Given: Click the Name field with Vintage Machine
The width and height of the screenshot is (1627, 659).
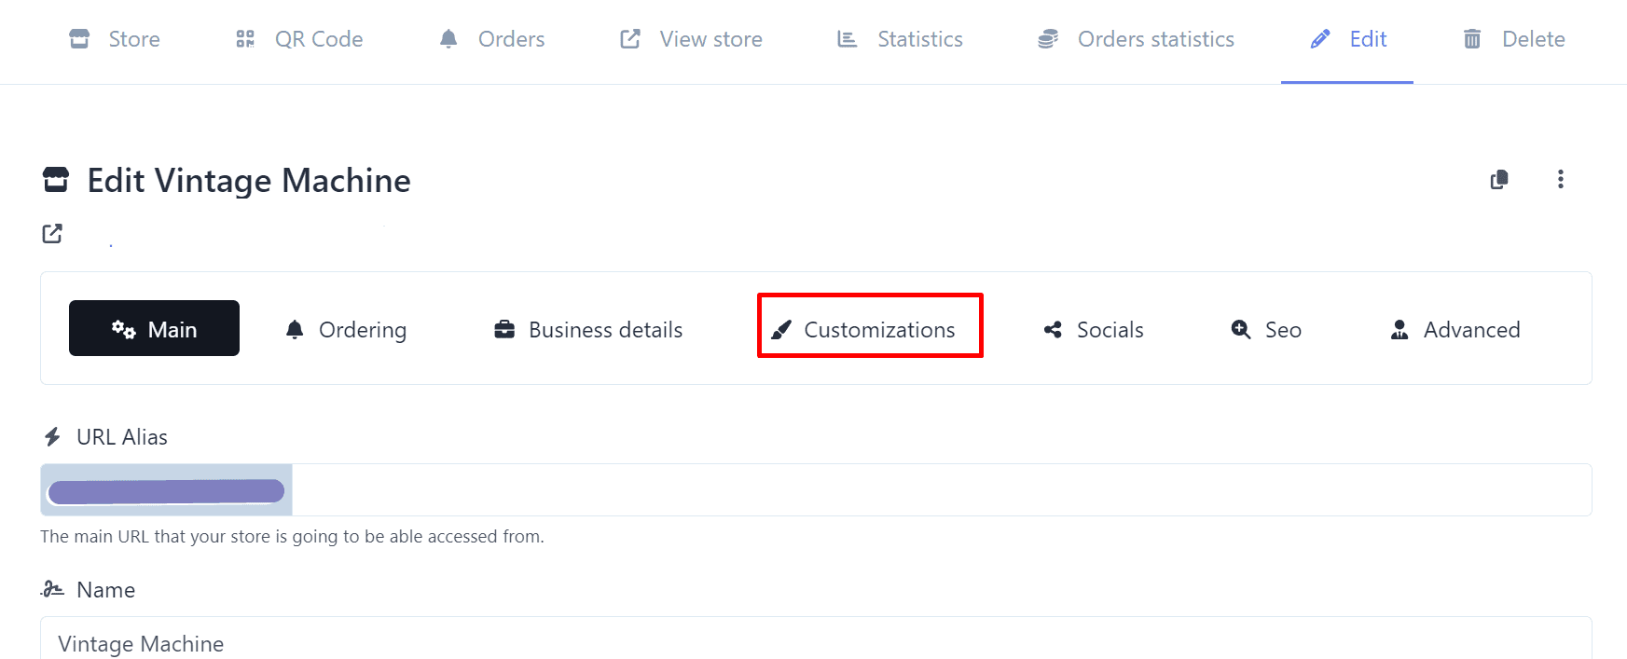Looking at the screenshot, I should (815, 641).
